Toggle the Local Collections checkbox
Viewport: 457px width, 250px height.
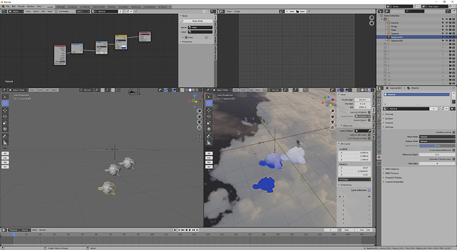pyautogui.click(x=369, y=190)
